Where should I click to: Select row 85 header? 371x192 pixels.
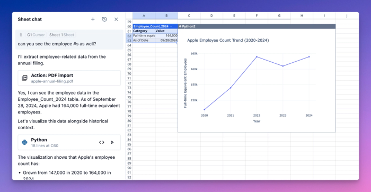click(x=129, y=144)
